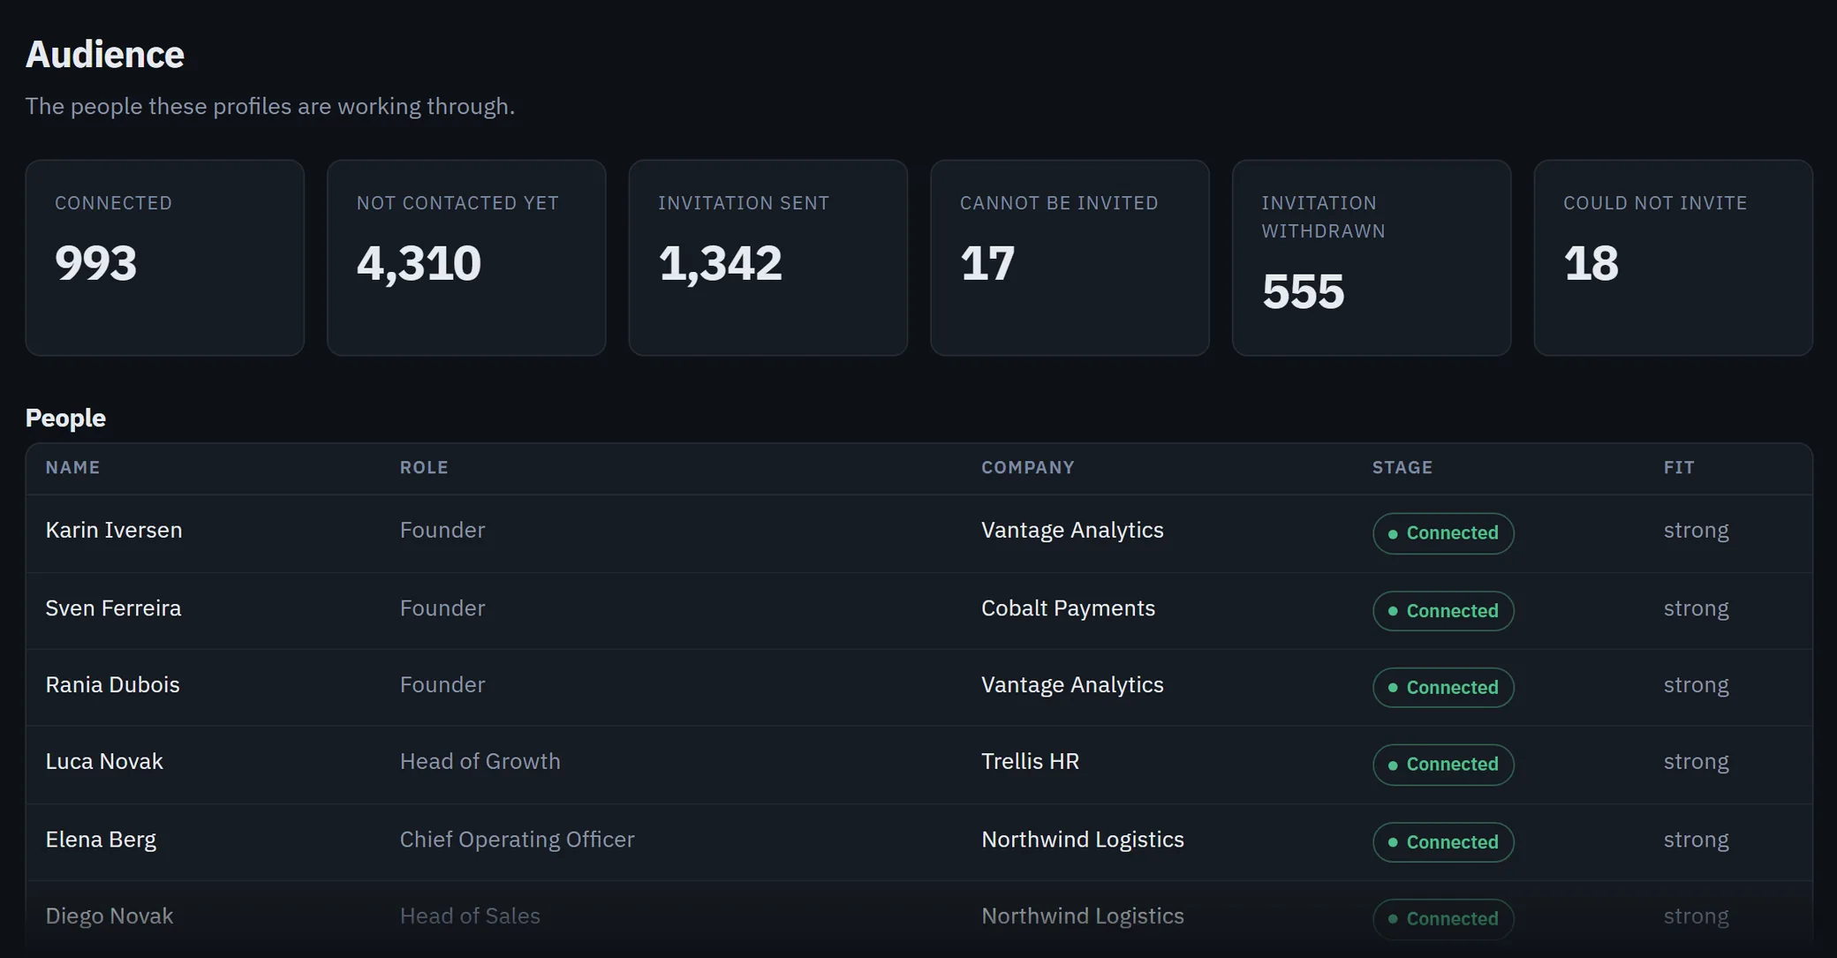Click the Company column header

1028,468
